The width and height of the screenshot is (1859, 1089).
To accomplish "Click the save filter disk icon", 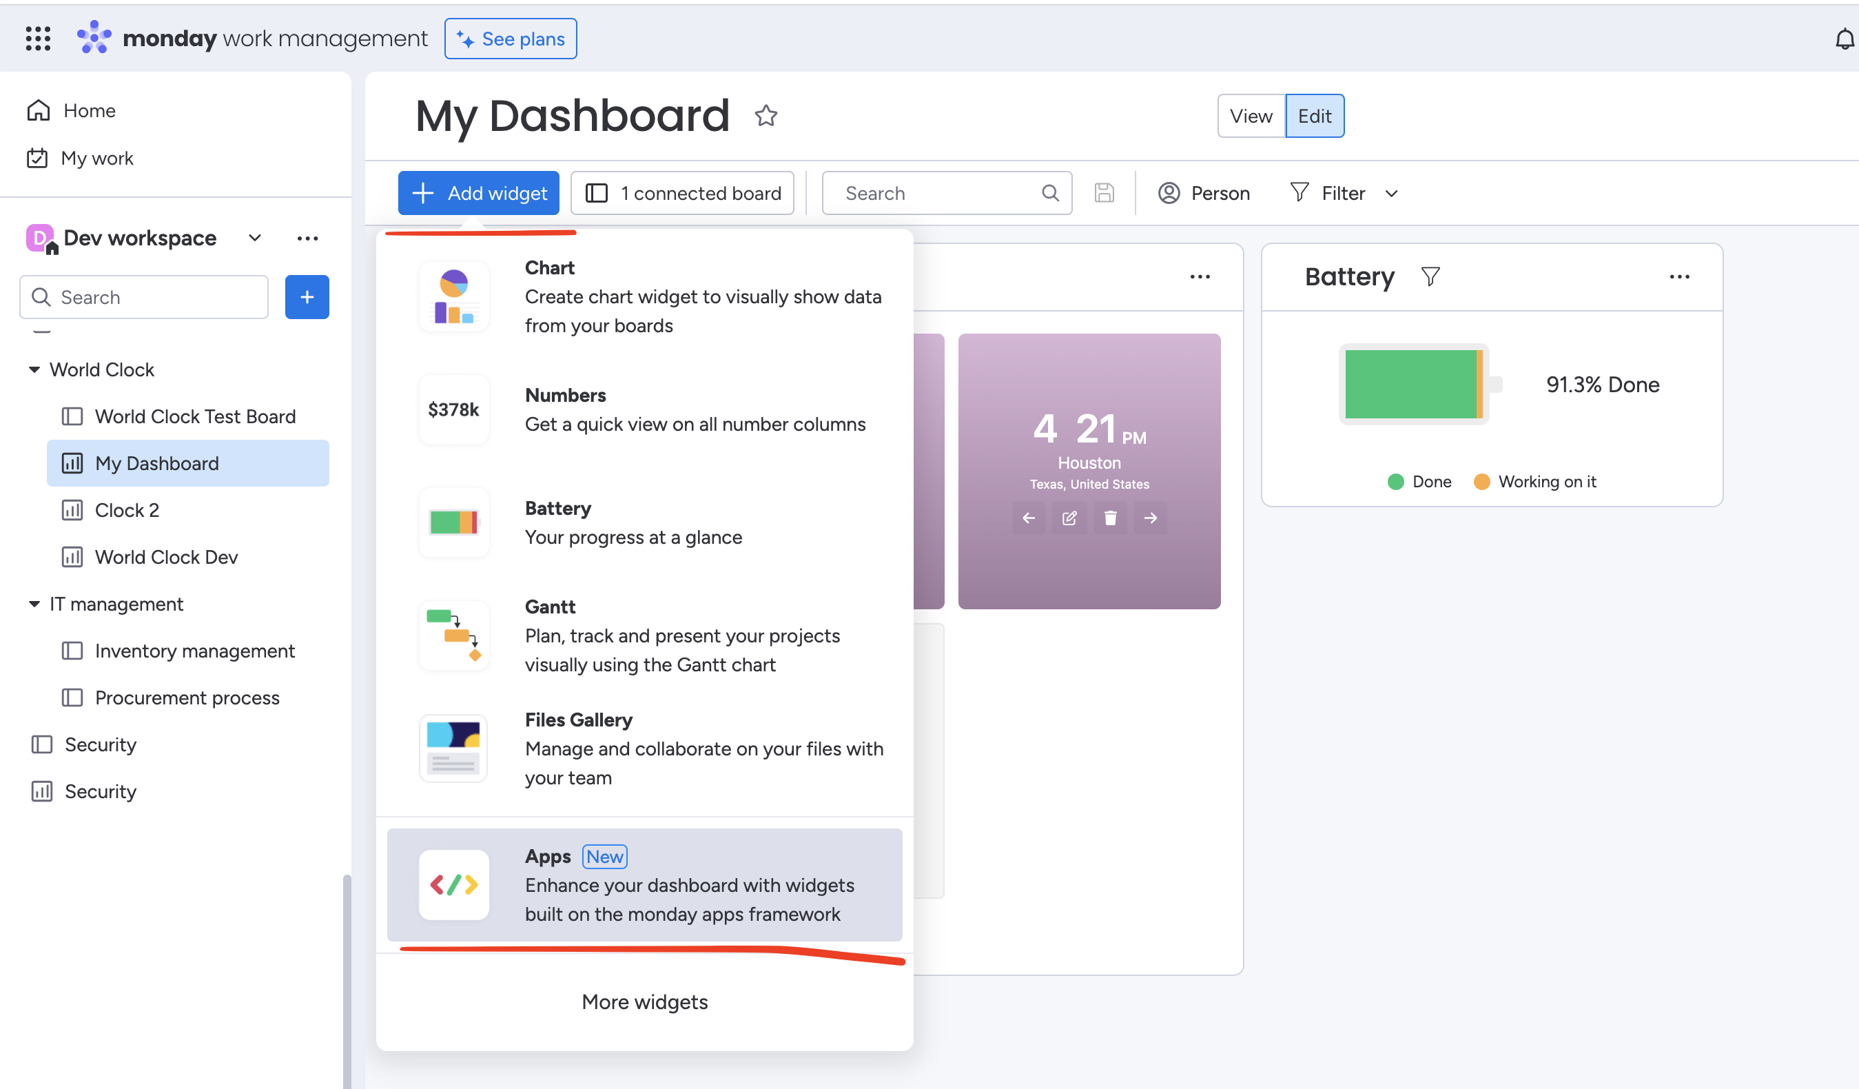I will pyautogui.click(x=1104, y=193).
